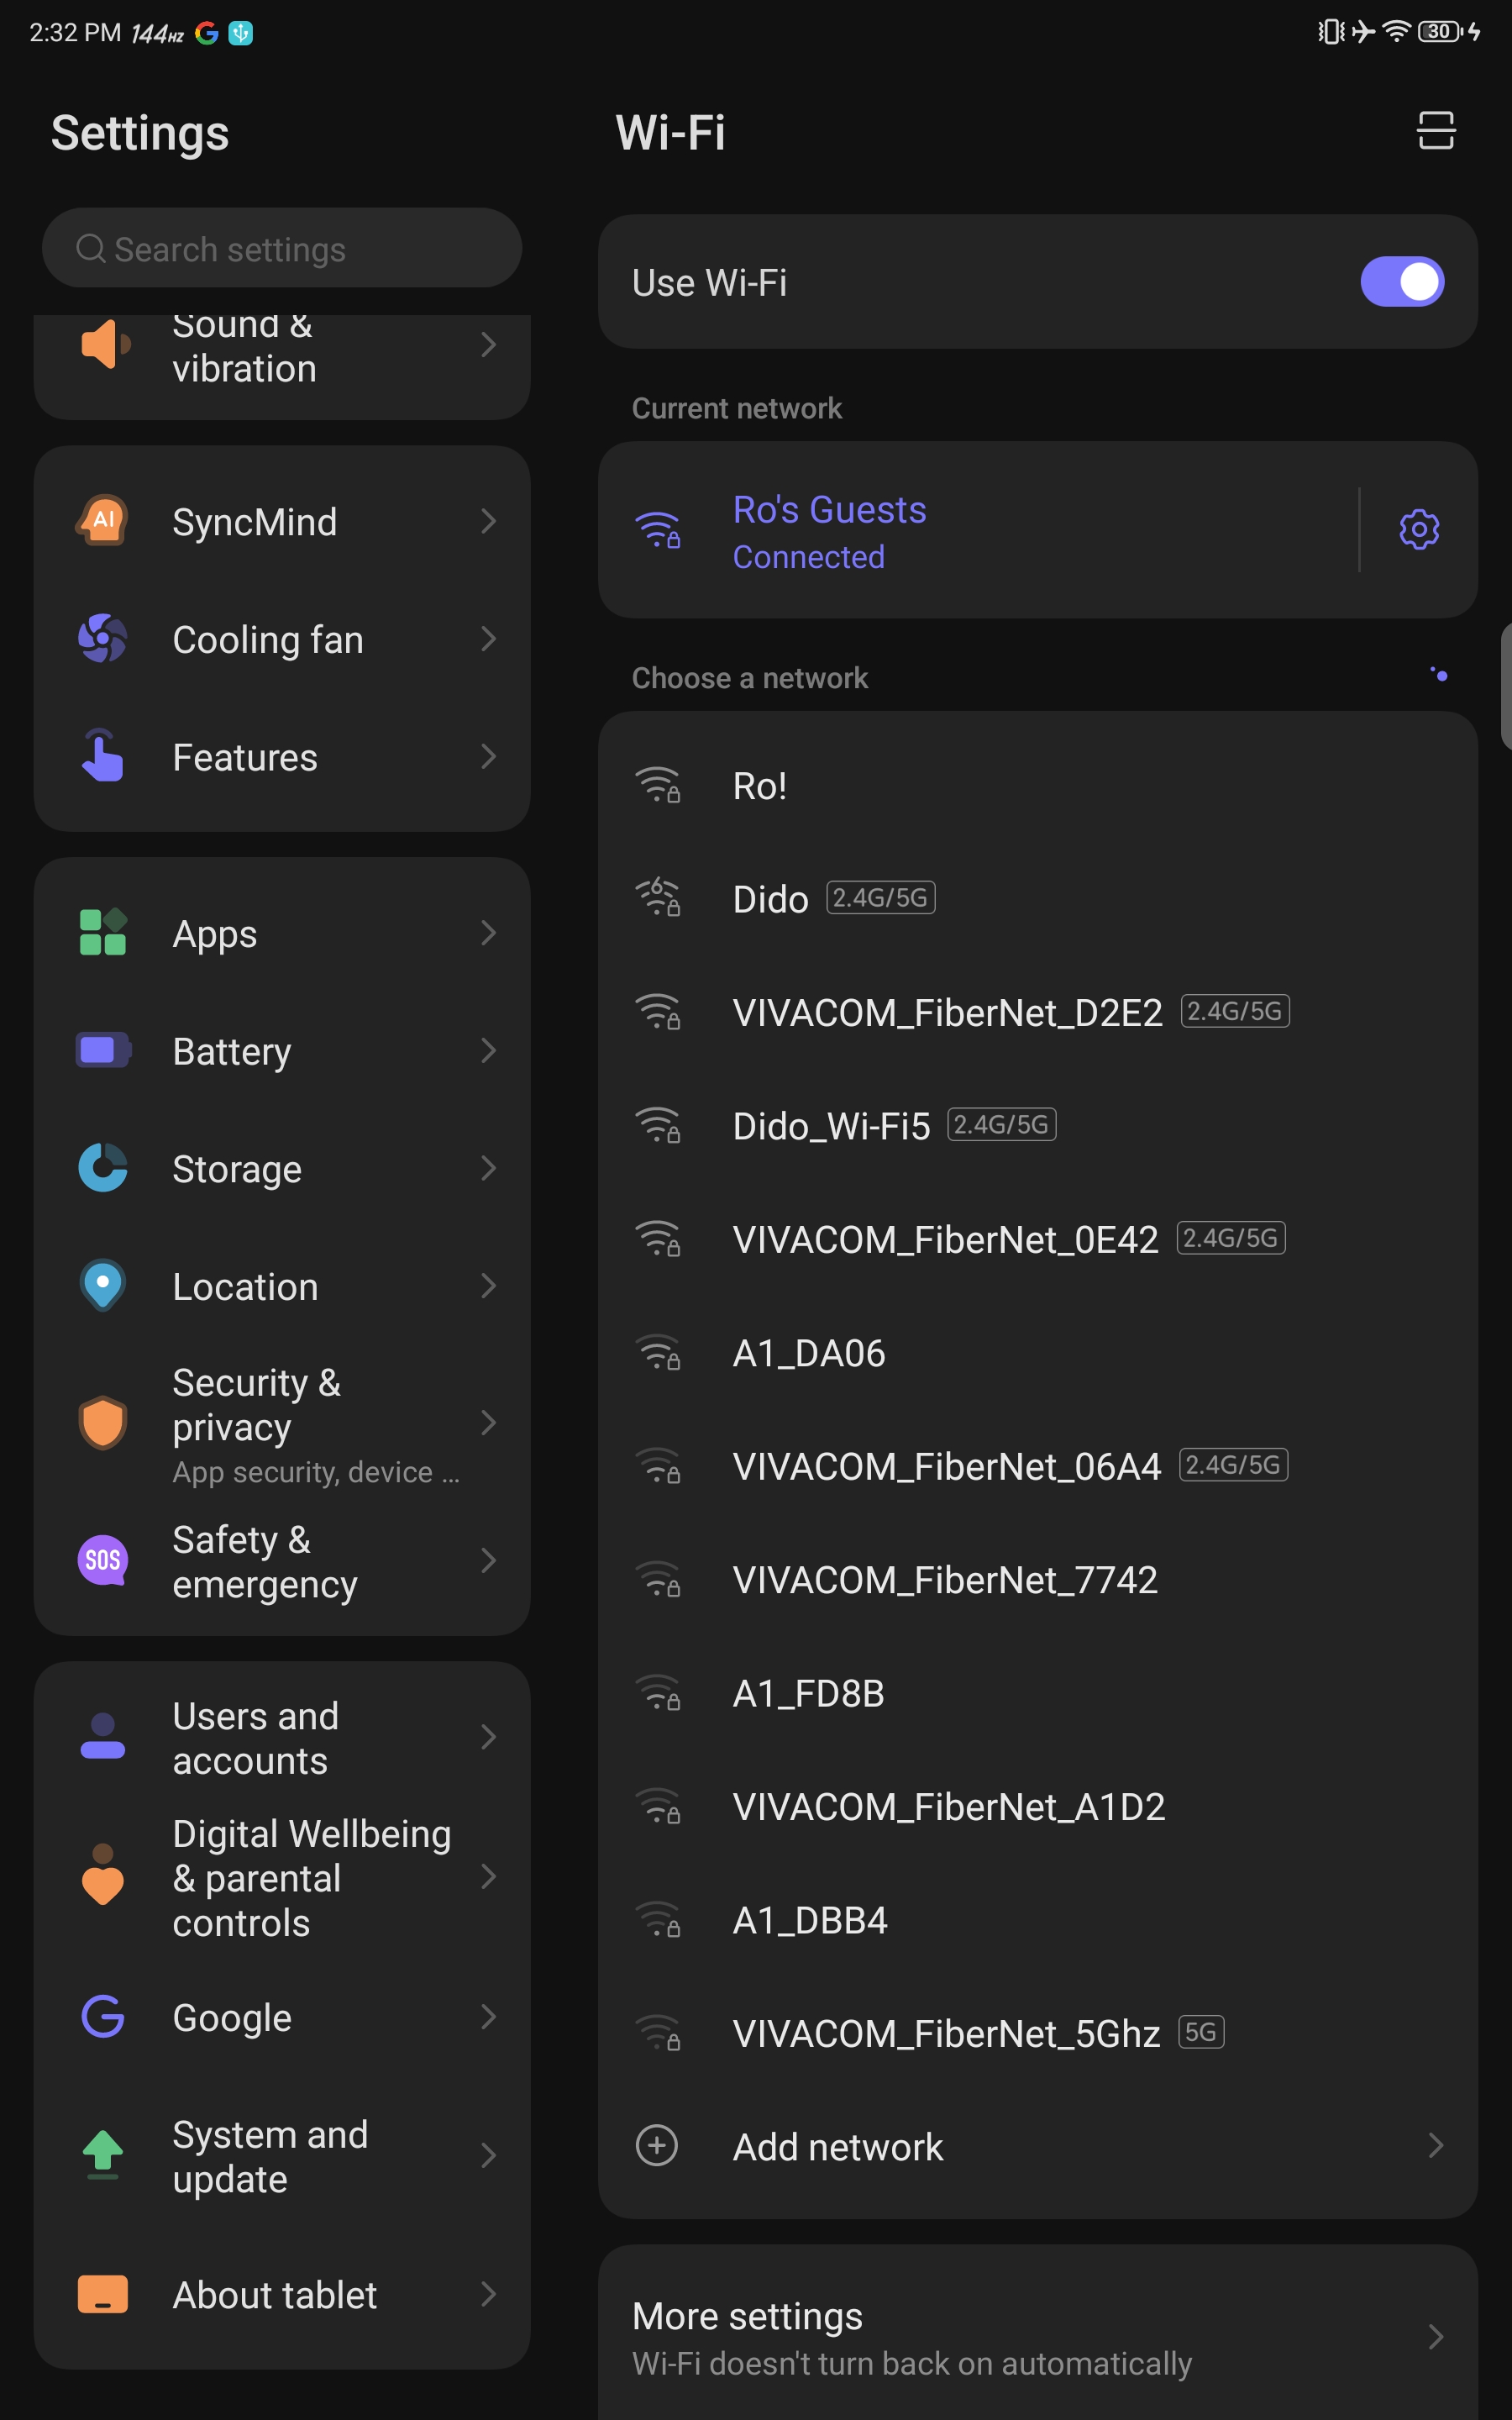Connect to VIVACOM_FiberNet_5Ghz network
The width and height of the screenshot is (1512, 2420).
tap(1038, 2033)
